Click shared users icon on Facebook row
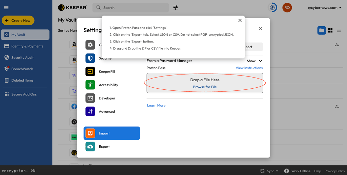Image resolution: width=347 pixels, height=175 pixels. tap(337, 106)
